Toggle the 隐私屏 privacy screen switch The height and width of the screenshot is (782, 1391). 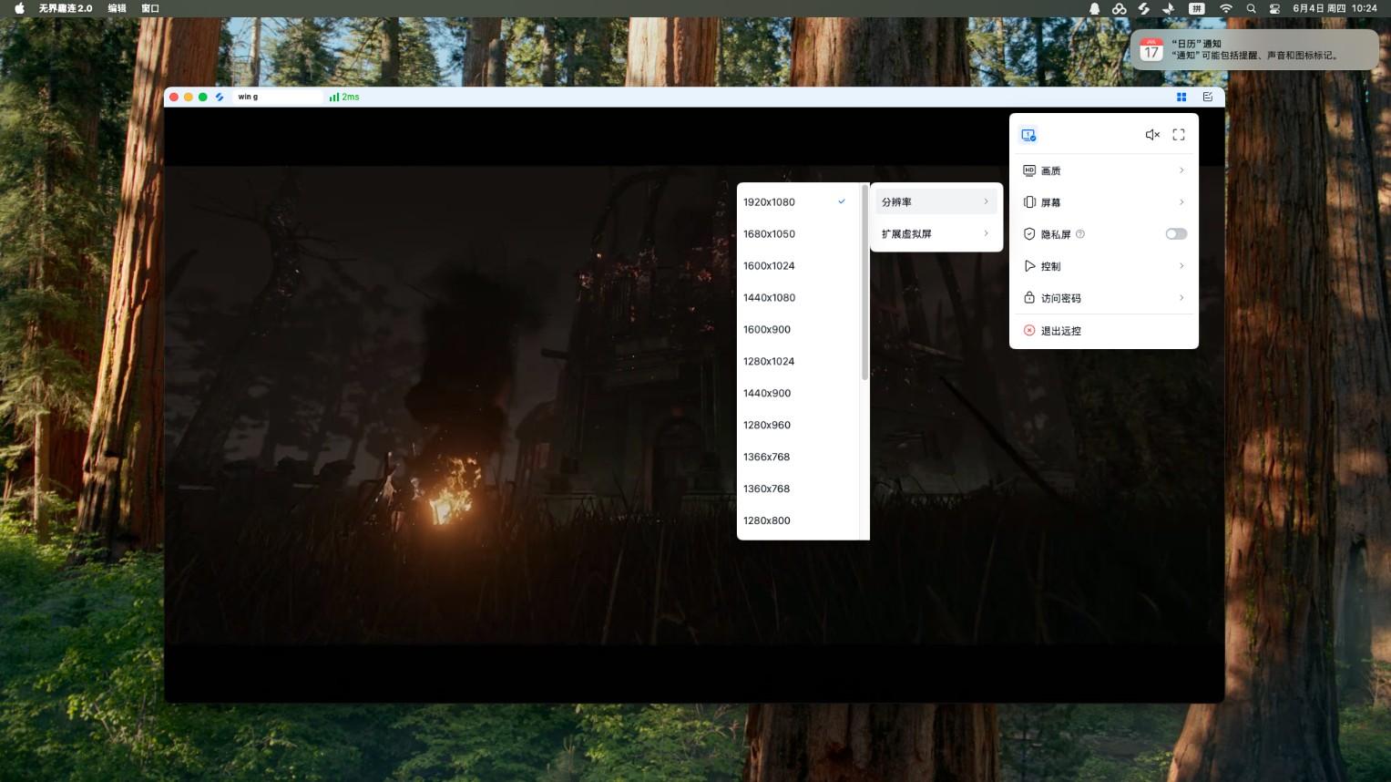pyautogui.click(x=1176, y=234)
